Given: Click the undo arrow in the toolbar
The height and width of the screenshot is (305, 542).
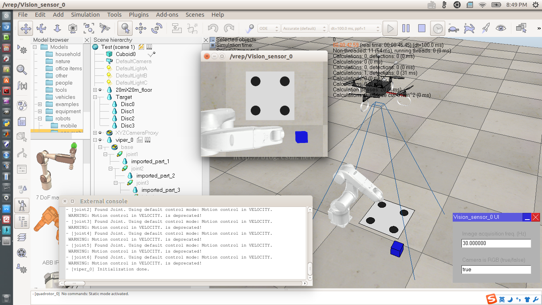Looking at the screenshot, I should pos(213,28).
